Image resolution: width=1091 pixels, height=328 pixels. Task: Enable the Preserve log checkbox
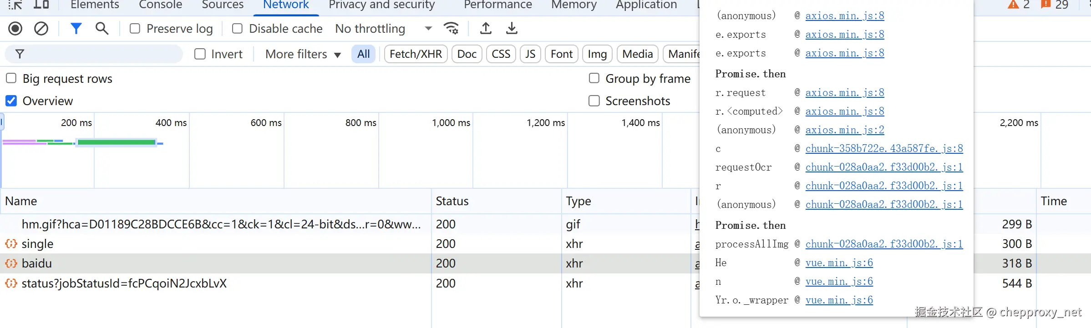pos(135,29)
